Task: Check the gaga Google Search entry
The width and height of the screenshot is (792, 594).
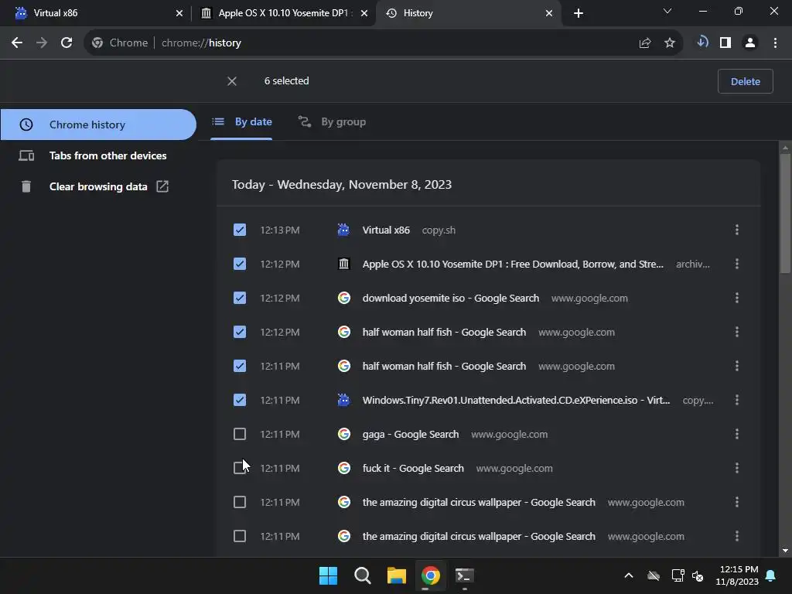Action: click(x=240, y=434)
